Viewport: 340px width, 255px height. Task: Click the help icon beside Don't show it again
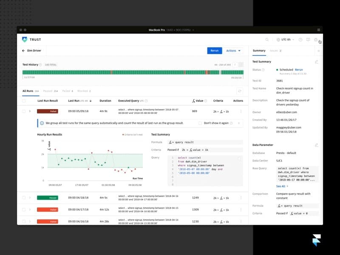coord(231,123)
